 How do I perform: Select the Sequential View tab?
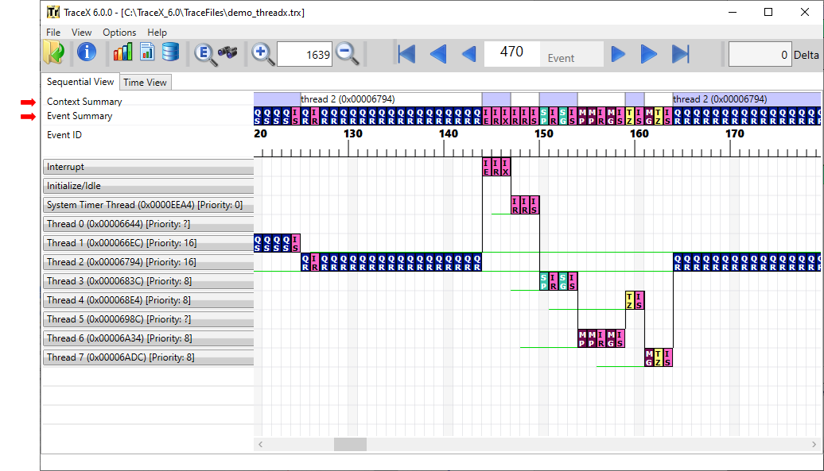pos(80,82)
